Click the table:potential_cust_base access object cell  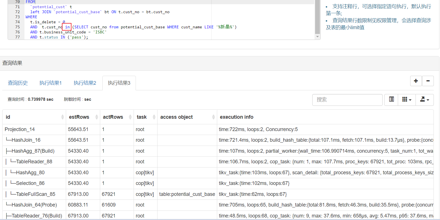[187, 194]
